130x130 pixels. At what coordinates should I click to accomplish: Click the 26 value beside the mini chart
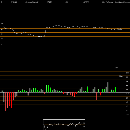pyautogui.click(x=84, y=123)
